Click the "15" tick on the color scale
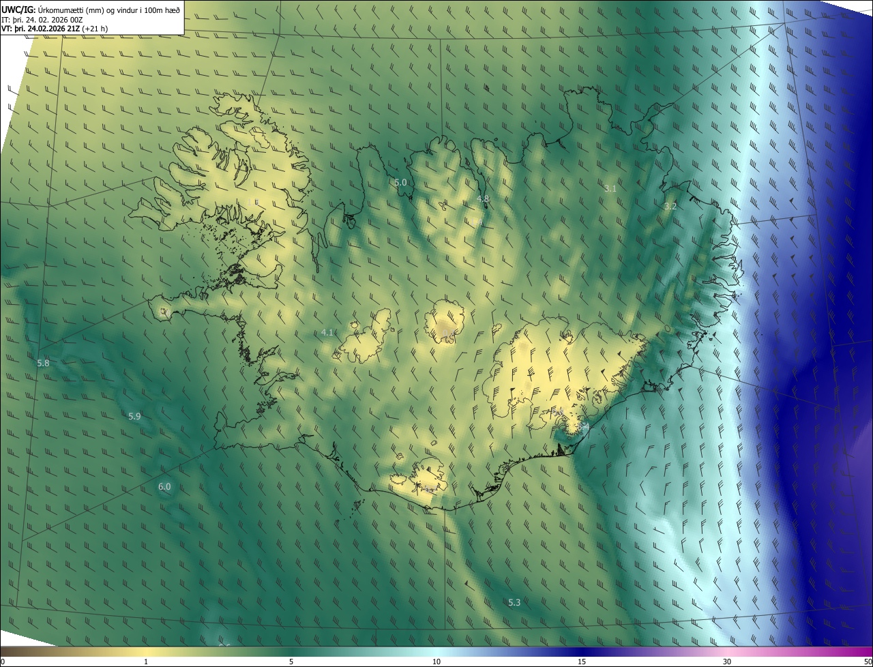873x667 pixels. 582,662
